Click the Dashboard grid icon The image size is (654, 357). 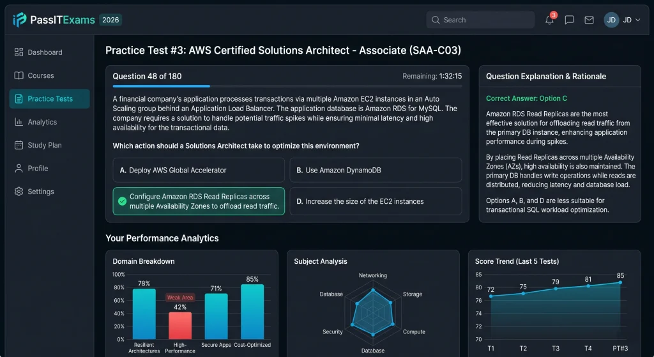(19, 52)
